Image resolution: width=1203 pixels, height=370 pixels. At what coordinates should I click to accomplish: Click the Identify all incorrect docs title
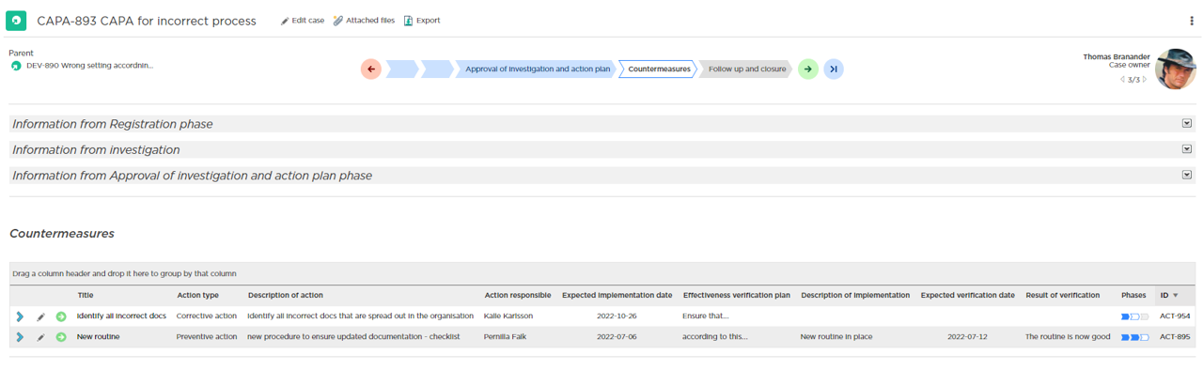(x=121, y=316)
